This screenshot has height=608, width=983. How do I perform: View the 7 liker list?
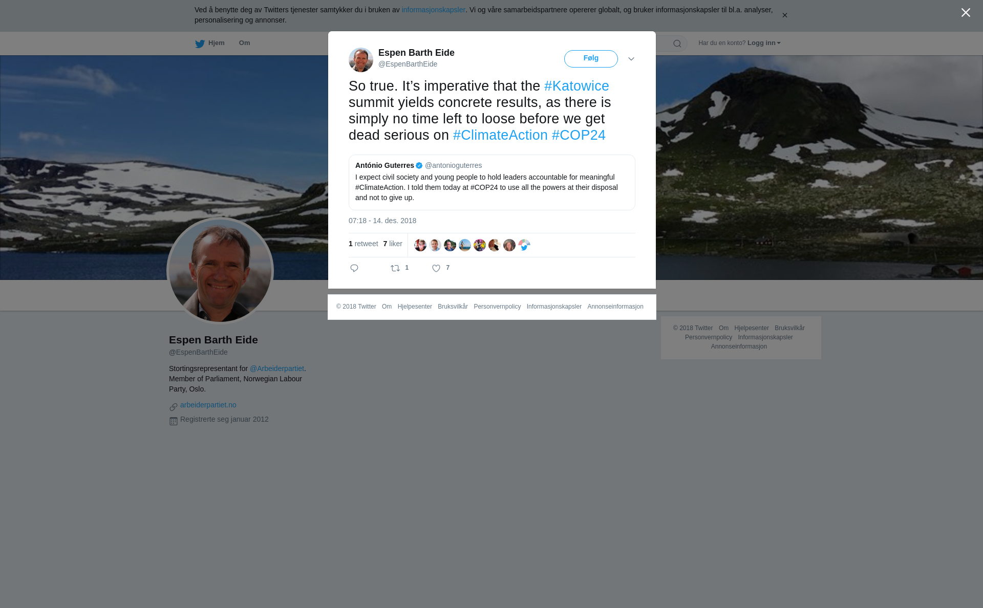pos(393,244)
